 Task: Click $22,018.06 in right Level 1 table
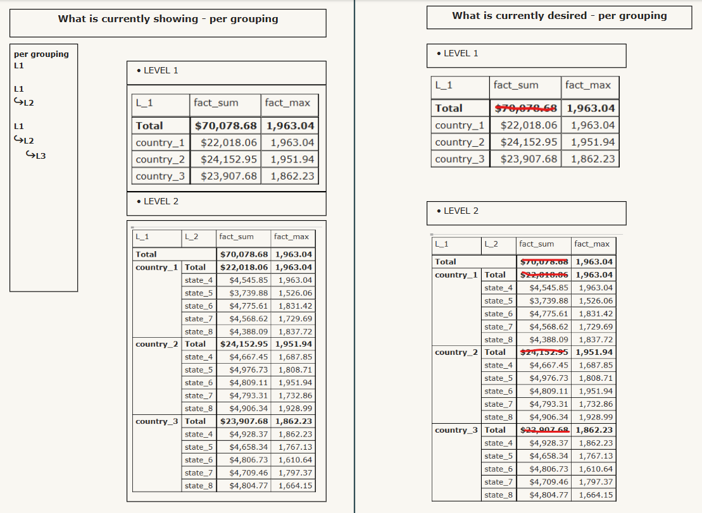pos(529,125)
